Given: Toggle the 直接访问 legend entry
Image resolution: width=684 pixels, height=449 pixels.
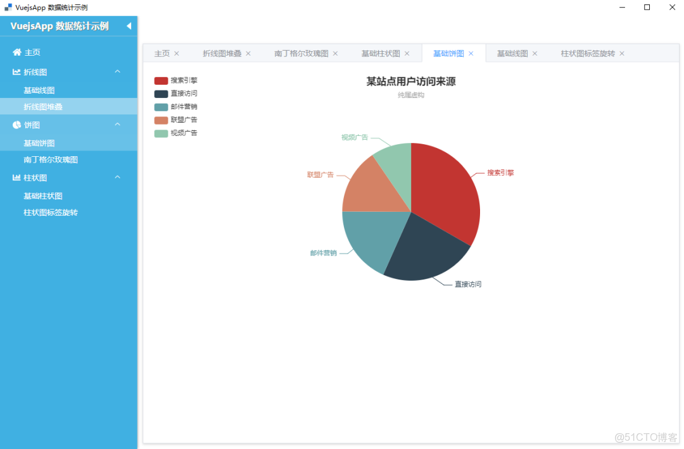Looking at the screenshot, I should pos(184,93).
